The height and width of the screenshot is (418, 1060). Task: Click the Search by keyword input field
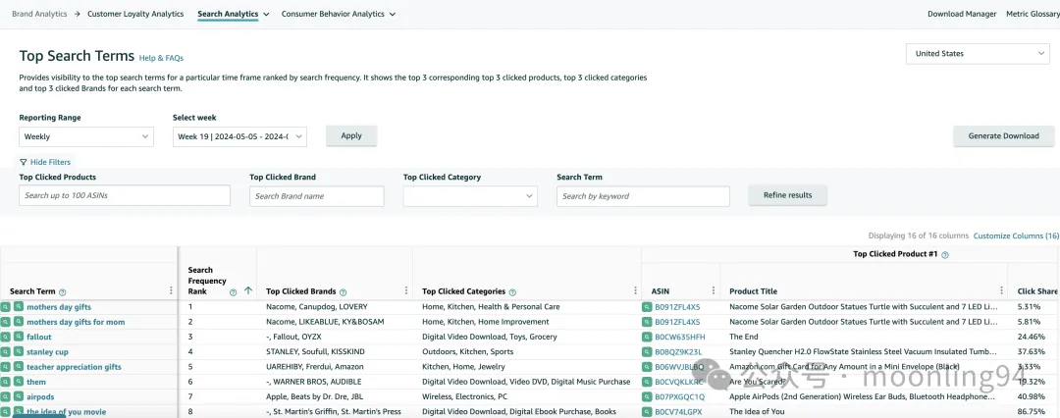pos(644,196)
